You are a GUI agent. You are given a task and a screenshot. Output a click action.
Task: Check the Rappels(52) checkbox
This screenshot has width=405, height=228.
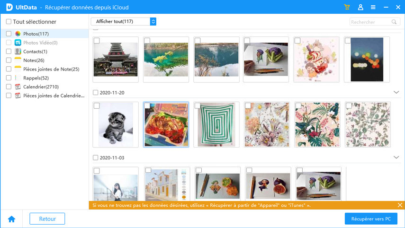9,78
